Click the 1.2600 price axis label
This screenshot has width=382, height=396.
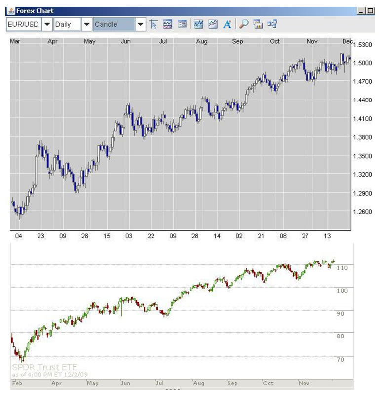point(363,212)
